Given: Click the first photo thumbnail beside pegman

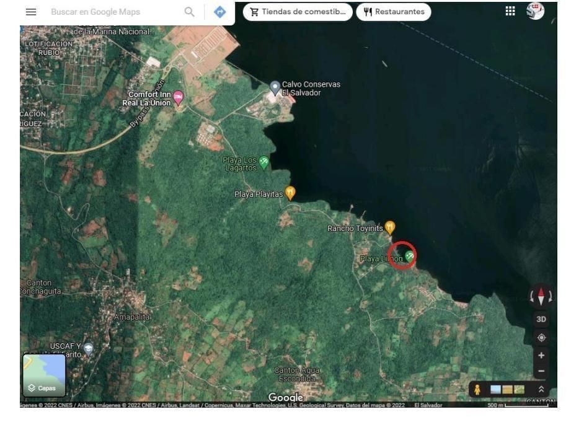Looking at the screenshot, I should (x=497, y=390).
